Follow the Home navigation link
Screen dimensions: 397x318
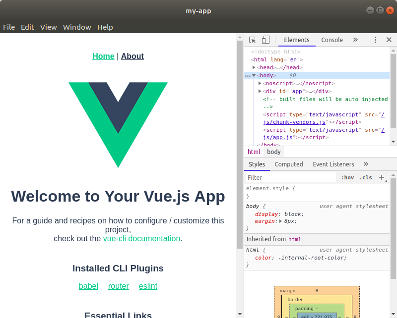[x=103, y=56]
